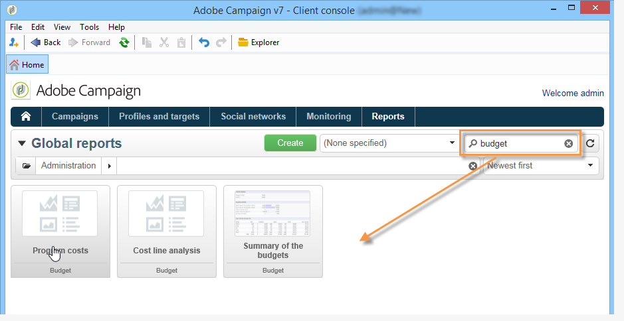Open the (None specified) dropdown
This screenshot has width=624, height=321.
click(389, 143)
